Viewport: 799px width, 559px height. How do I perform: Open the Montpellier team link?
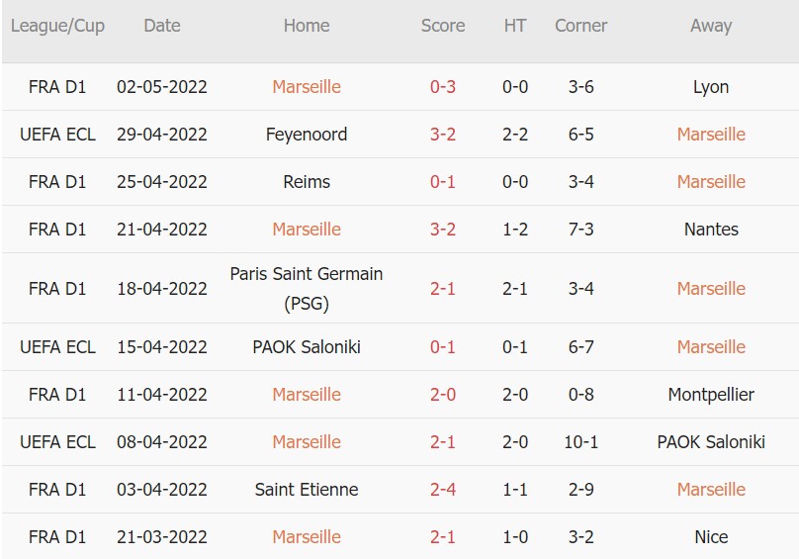[711, 395]
